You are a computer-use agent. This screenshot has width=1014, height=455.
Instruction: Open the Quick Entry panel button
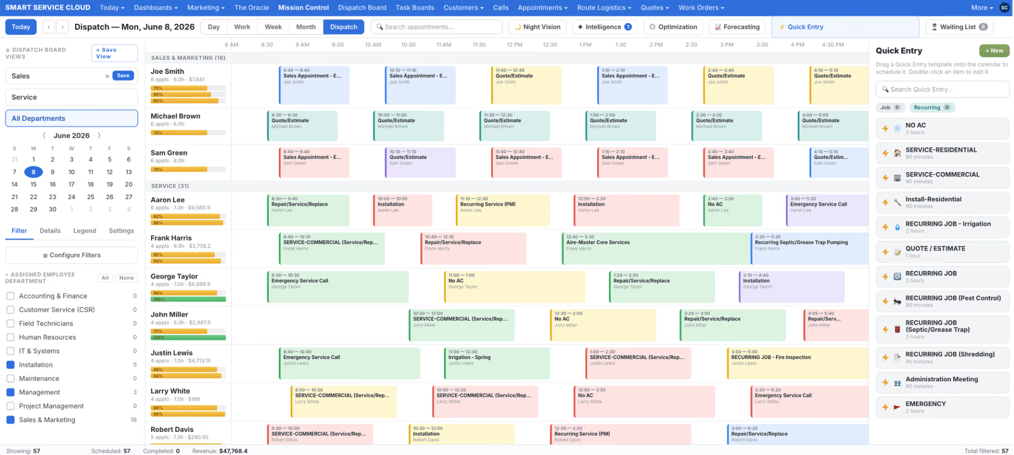845,27
